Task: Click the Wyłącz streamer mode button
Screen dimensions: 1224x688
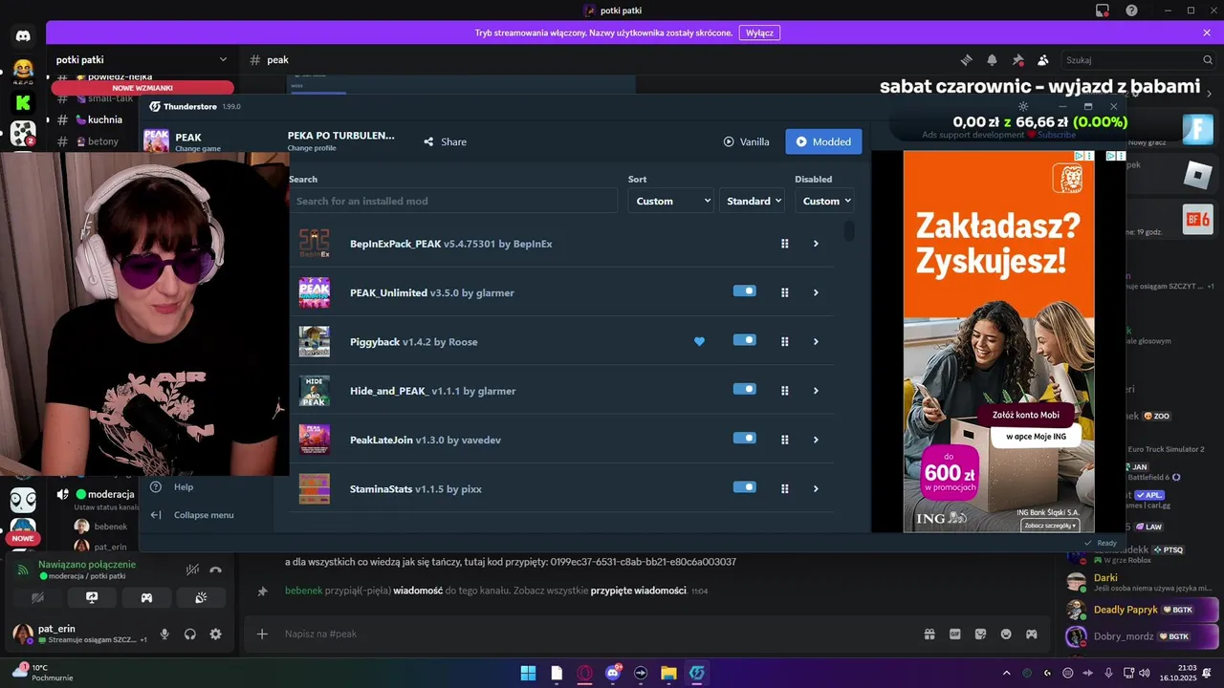Action: 759,32
